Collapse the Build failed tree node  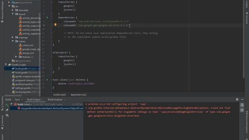11,104
